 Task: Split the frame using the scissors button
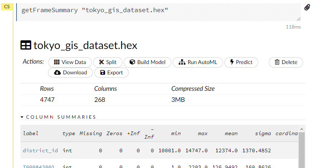[x=108, y=62]
